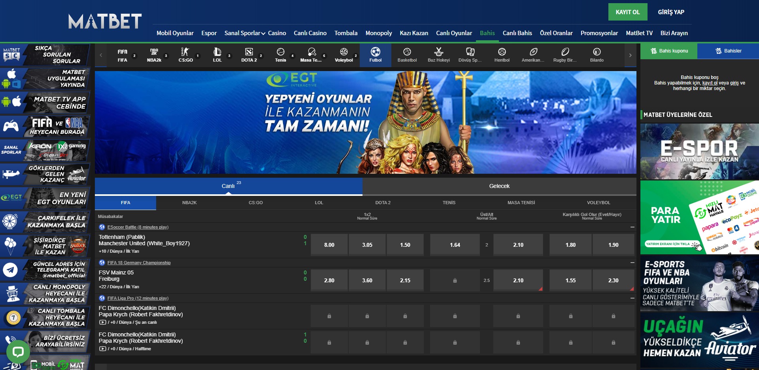Collapse the ESoccer Battle league section
The height and width of the screenshot is (370, 759).
click(632, 227)
